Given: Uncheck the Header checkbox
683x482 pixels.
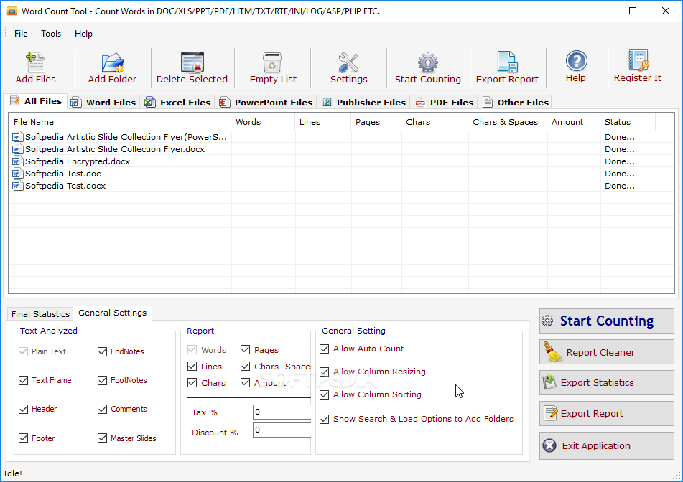Looking at the screenshot, I should click(x=24, y=409).
